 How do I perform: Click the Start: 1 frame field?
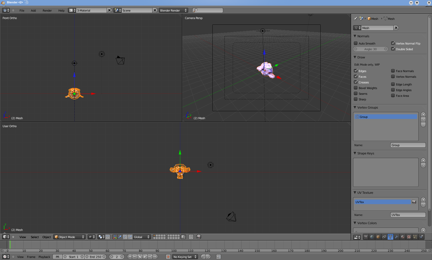(74, 257)
